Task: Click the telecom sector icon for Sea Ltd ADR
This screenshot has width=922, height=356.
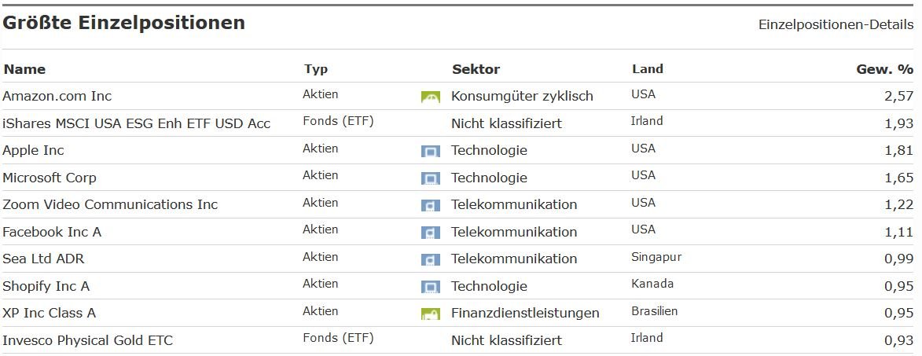Action: 430,259
